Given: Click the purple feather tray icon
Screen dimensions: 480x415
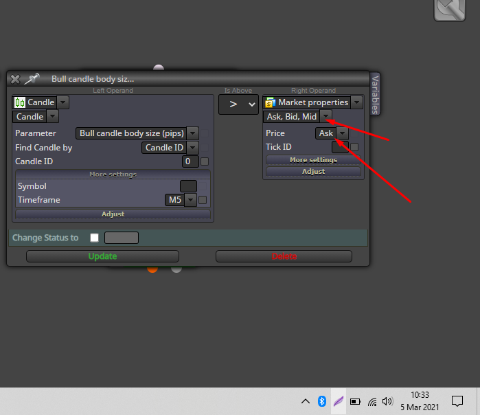Looking at the screenshot, I should click(339, 401).
